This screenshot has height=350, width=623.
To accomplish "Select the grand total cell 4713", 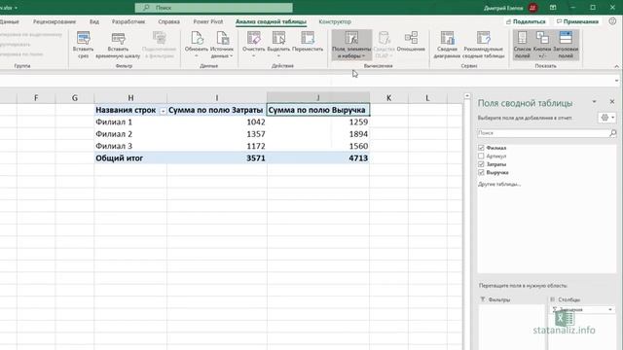I will point(318,157).
